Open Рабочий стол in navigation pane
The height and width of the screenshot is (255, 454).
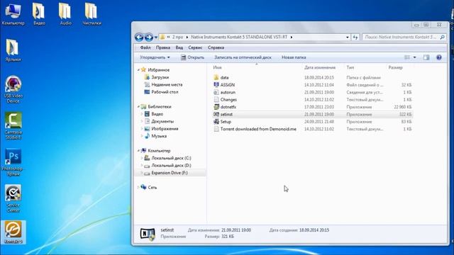pos(165,92)
